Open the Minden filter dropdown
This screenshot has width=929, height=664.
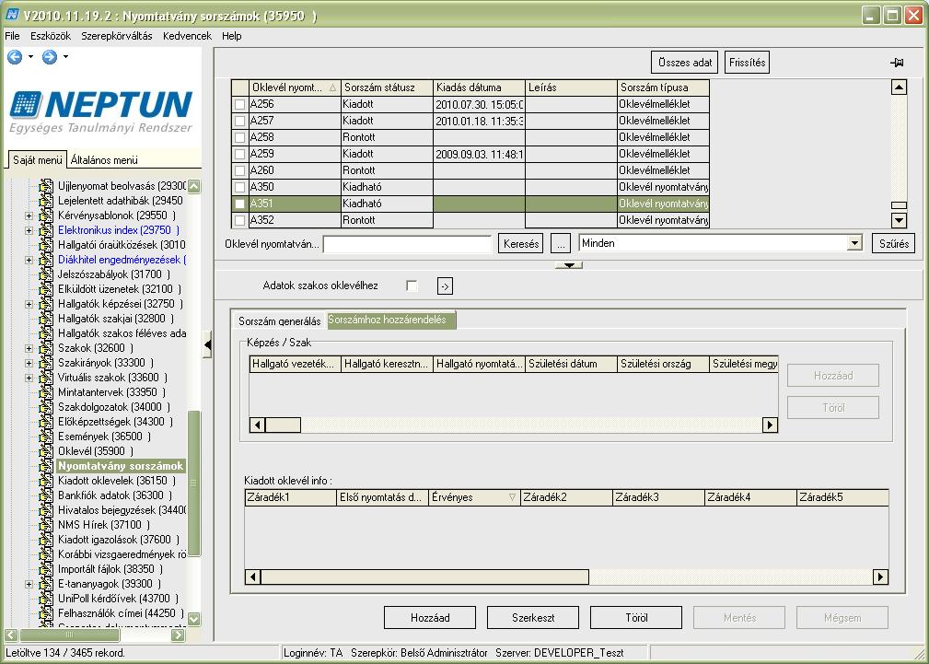[854, 243]
